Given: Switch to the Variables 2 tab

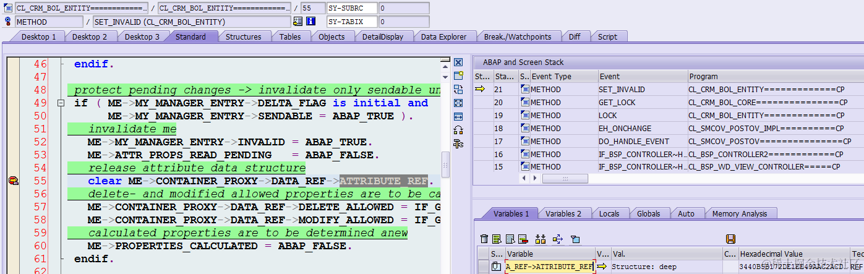Looking at the screenshot, I should point(563,213).
